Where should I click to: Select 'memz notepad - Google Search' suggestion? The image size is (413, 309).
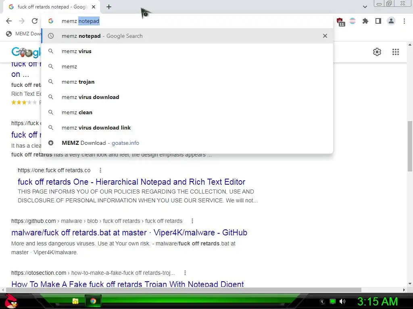coord(187,36)
